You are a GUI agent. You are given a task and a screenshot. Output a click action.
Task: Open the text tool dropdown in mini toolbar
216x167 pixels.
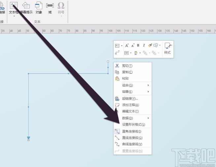click(x=122, y=46)
